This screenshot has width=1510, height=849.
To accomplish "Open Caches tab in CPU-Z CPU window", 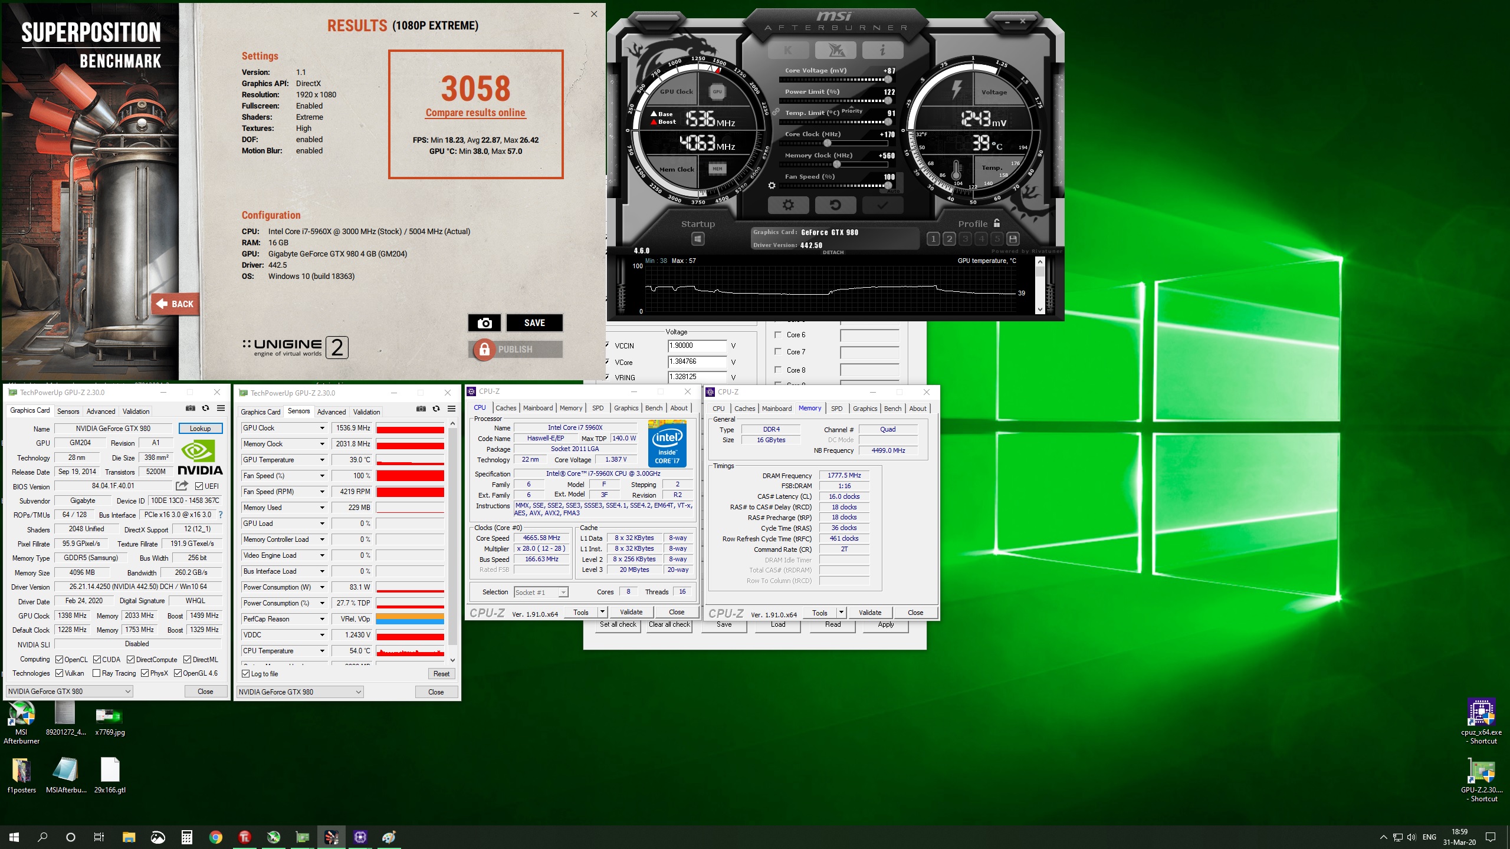I will click(505, 408).
